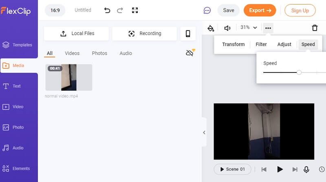Switch to the Filter tab
Screen dimensions: 326x182
coord(261,44)
